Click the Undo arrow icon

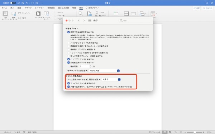pyautogui.click(x=27, y=3)
